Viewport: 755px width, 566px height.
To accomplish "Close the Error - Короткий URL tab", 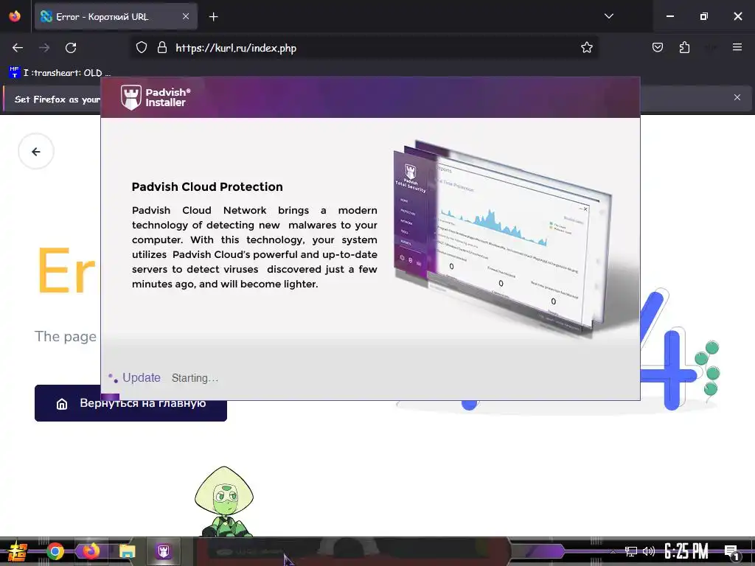I will pyautogui.click(x=185, y=16).
